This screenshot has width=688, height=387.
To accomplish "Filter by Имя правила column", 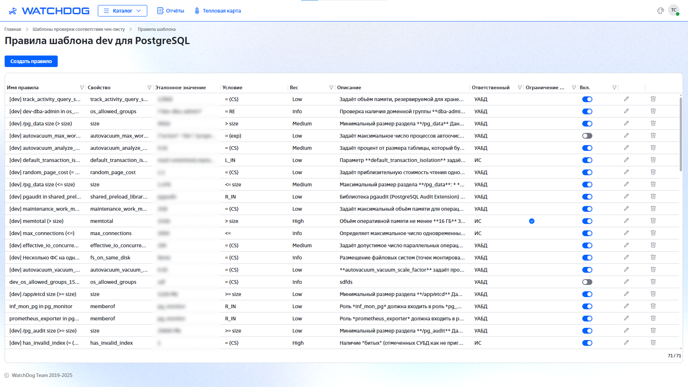I will (82, 87).
